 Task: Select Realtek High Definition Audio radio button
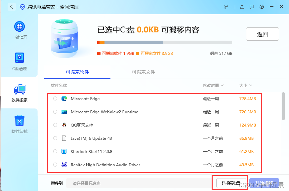point(55,165)
